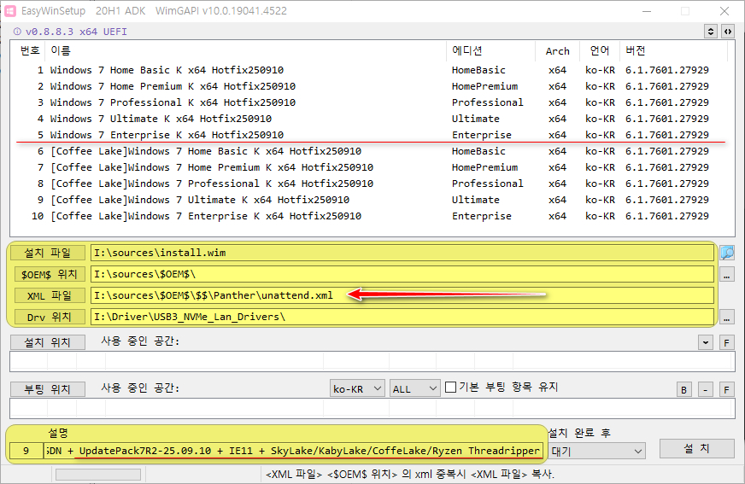The image size is (745, 484).
Task: Click the USB3_NVMe_Lan_Drivers path field
Action: 402,317
